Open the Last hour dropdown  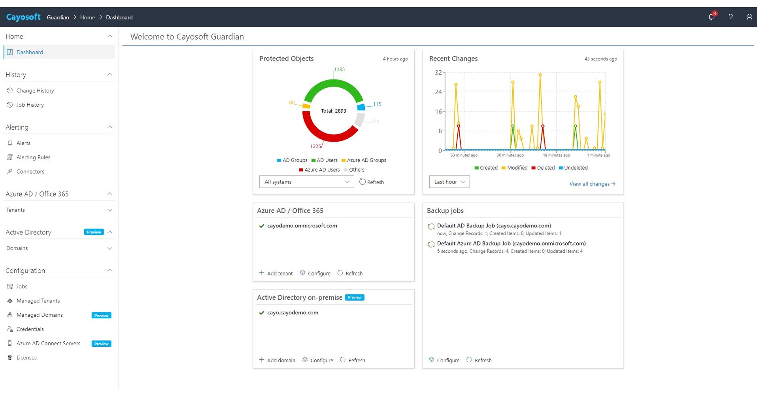pos(449,181)
